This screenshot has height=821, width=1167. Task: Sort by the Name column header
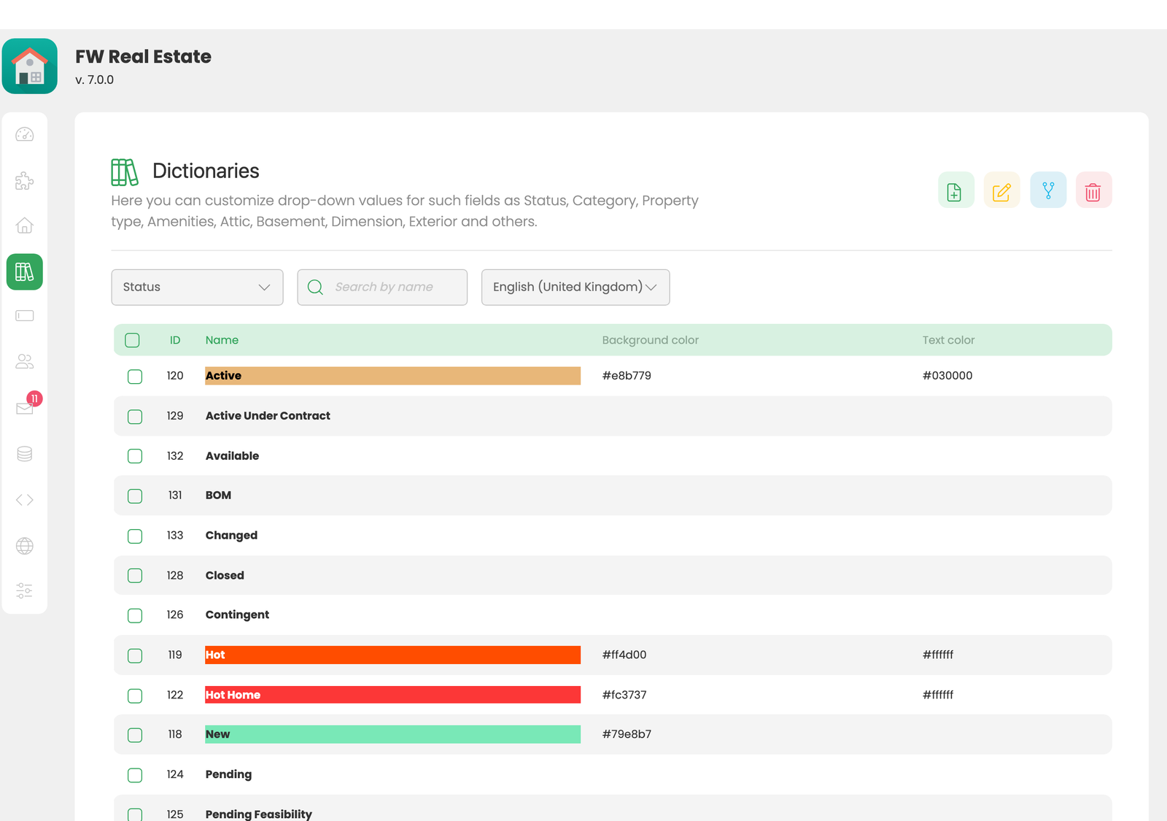pos(222,340)
